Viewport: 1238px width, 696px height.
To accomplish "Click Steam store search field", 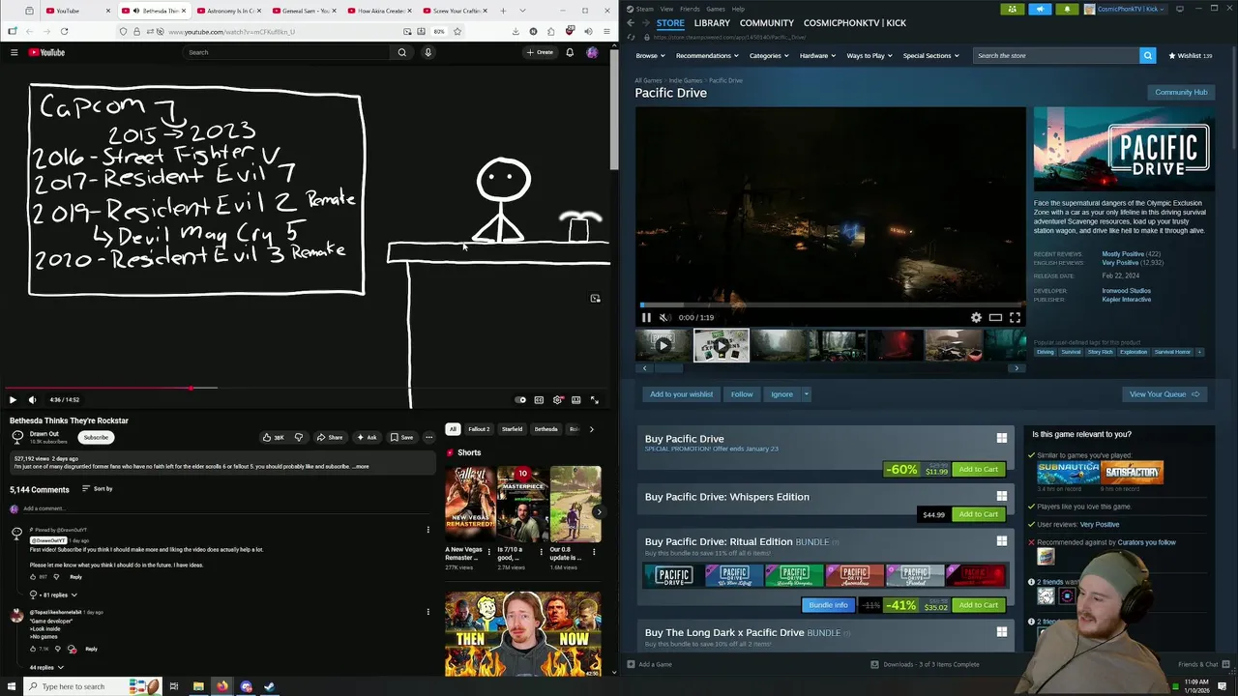I will tap(1056, 56).
